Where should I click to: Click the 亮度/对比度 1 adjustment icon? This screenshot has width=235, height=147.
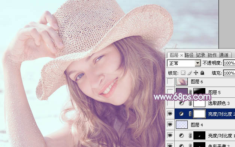[181, 135]
